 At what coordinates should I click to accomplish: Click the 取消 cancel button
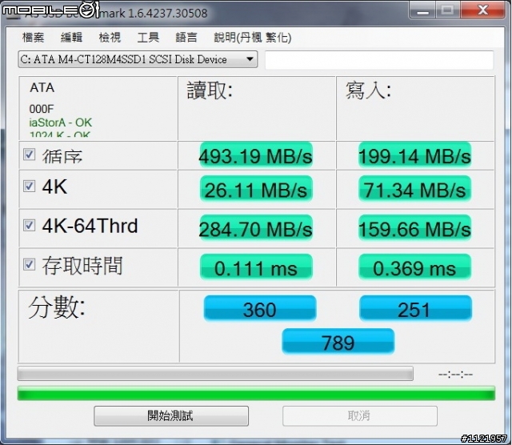(x=360, y=416)
